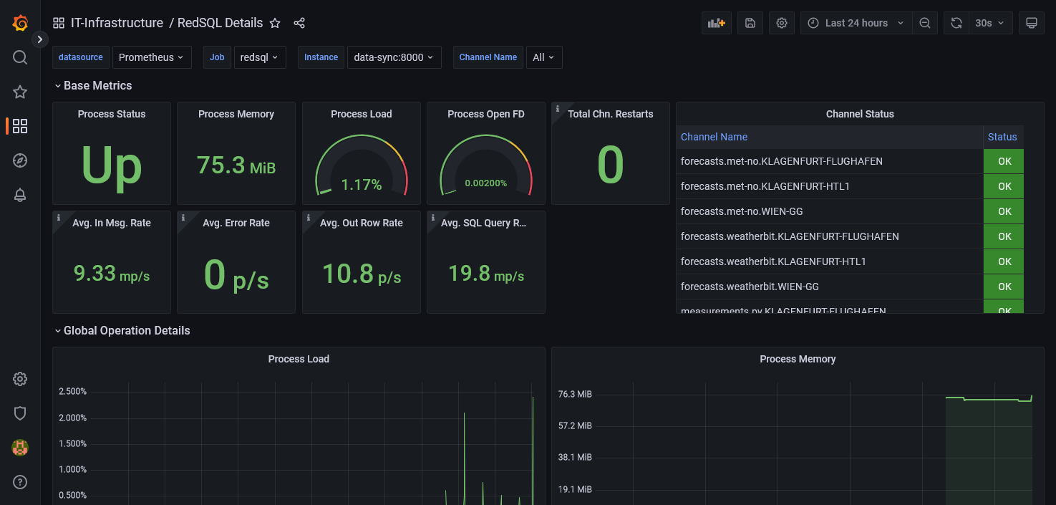Click the Grafana logo
The width and height of the screenshot is (1056, 505).
19,22
